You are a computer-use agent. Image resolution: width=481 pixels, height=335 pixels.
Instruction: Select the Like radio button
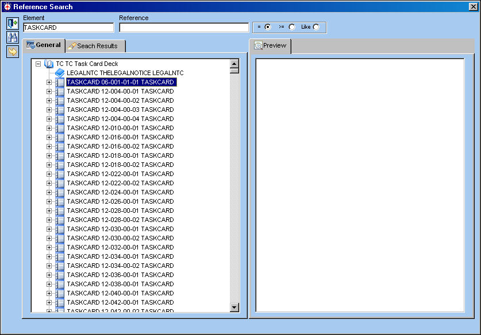[316, 27]
